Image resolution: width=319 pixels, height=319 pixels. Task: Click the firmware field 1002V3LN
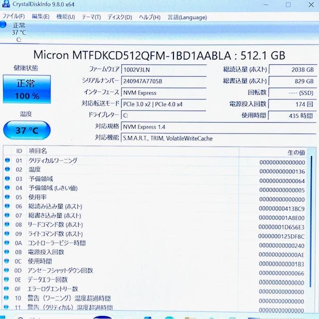pyautogui.click(x=164, y=70)
